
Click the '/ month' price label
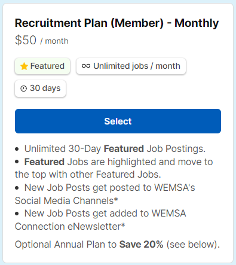(54, 41)
